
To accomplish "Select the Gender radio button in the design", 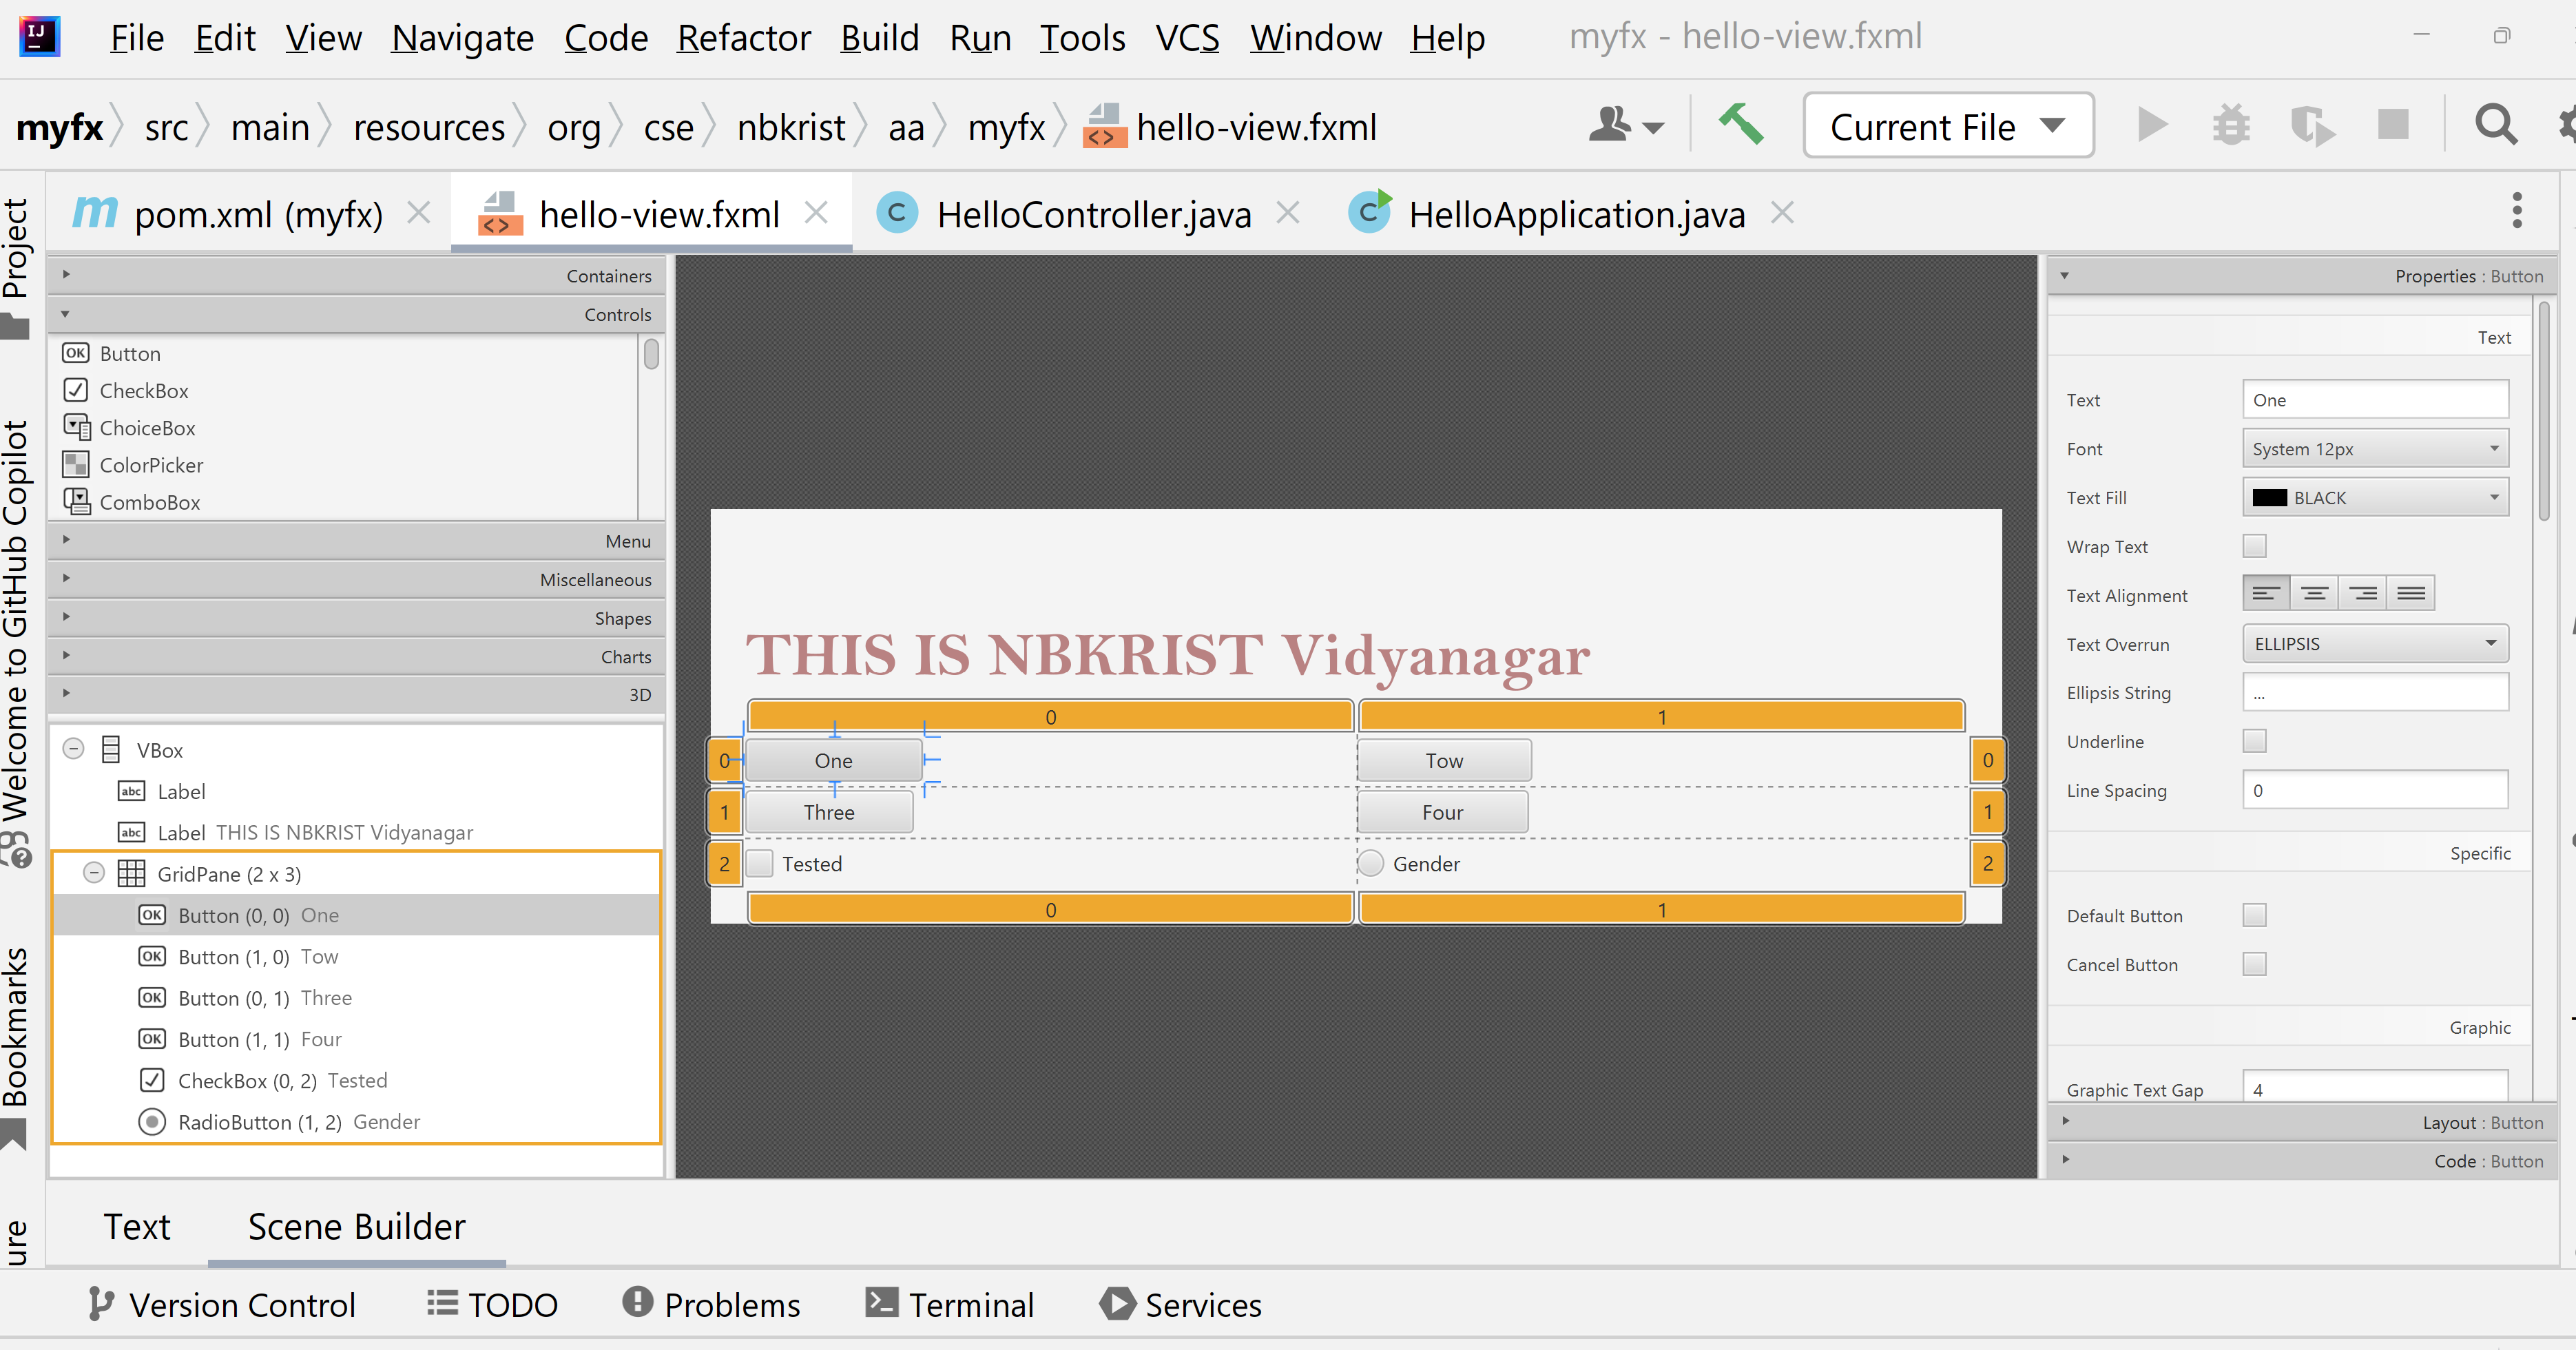I will coord(1370,864).
